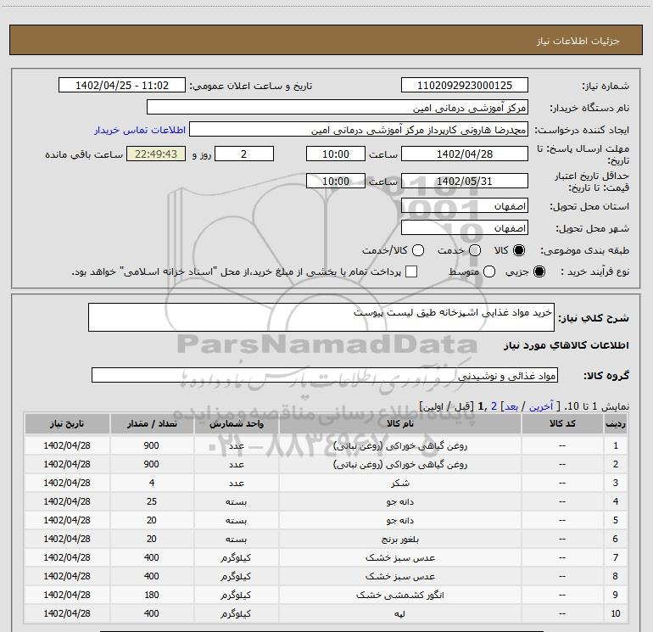Click quantity 4 in the شکر row
Viewport: 653px width, 632px height.
[x=152, y=483]
